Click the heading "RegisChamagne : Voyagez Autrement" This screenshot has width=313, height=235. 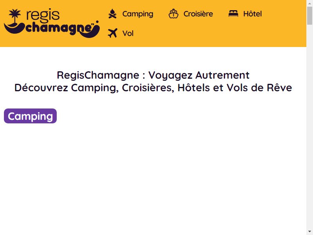153,75
